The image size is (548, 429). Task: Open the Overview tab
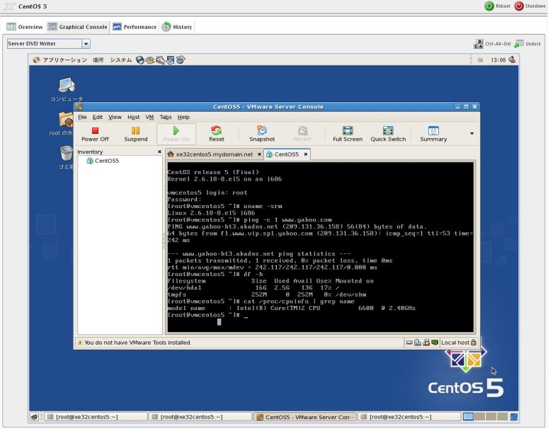click(x=25, y=27)
